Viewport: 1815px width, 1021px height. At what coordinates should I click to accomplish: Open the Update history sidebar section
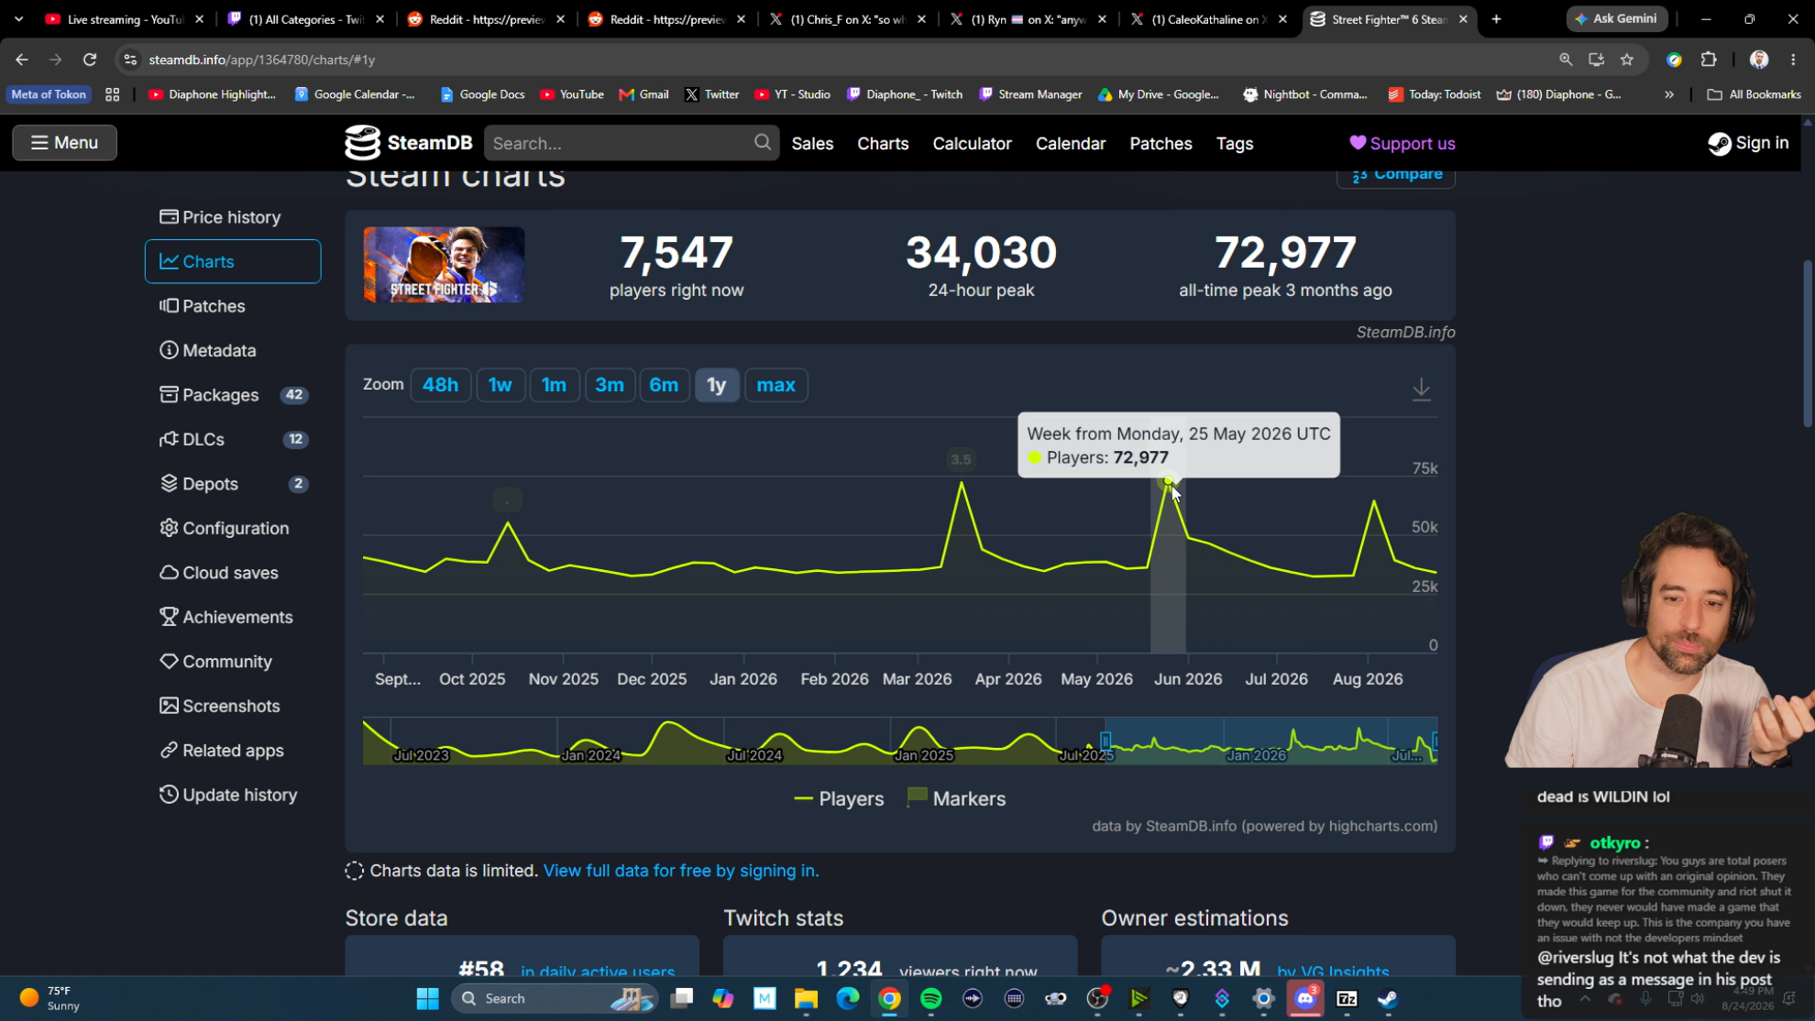coord(228,795)
